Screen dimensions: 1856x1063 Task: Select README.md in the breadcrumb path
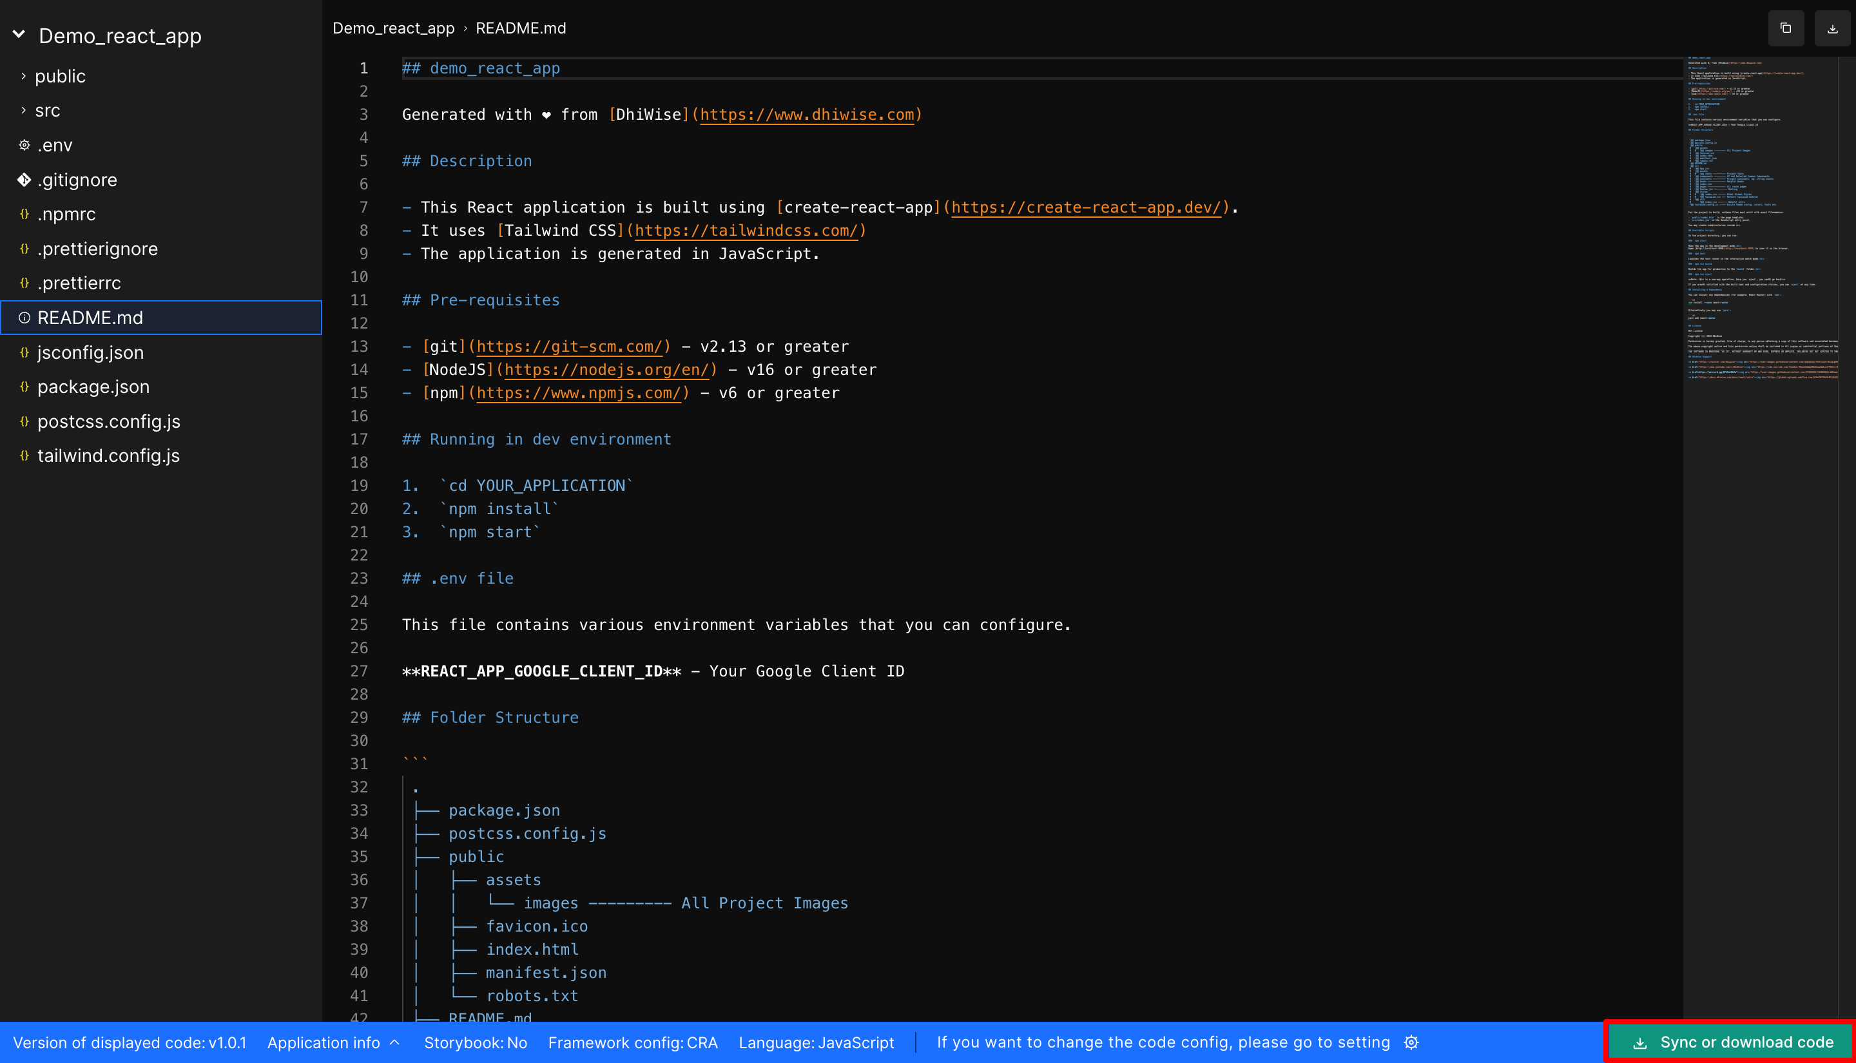[521, 28]
